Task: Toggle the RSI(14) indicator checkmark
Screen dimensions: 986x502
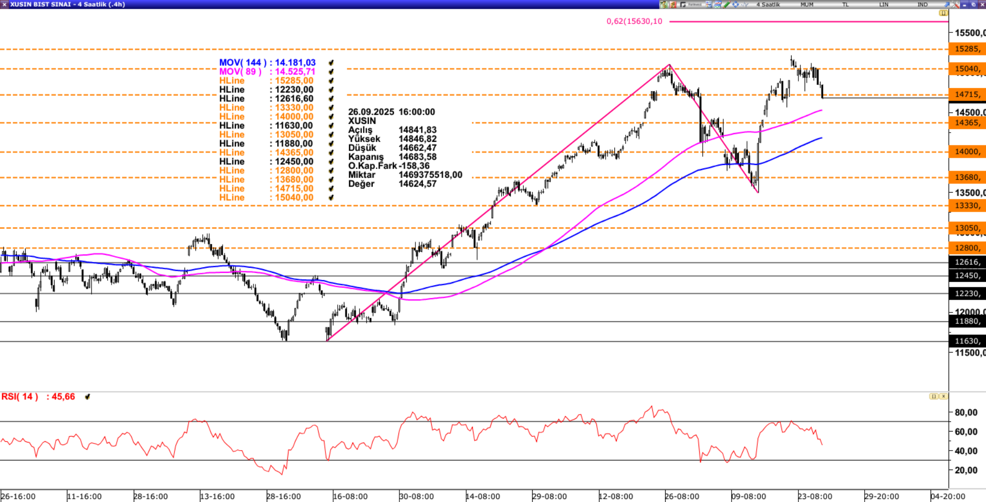Action: (87, 397)
